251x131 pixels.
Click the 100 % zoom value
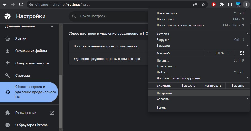click(x=219, y=53)
